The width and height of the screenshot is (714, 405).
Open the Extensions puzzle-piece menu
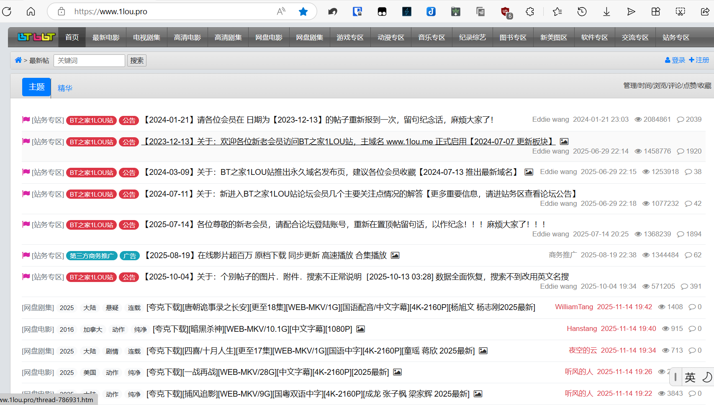click(530, 12)
